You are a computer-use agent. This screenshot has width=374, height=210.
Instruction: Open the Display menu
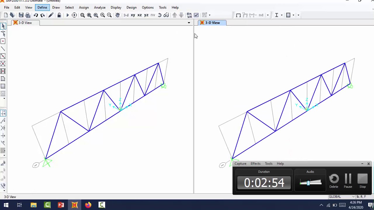(x=116, y=7)
